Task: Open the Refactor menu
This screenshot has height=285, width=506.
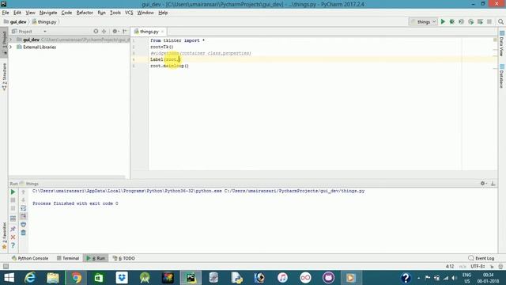Action: click(85, 13)
